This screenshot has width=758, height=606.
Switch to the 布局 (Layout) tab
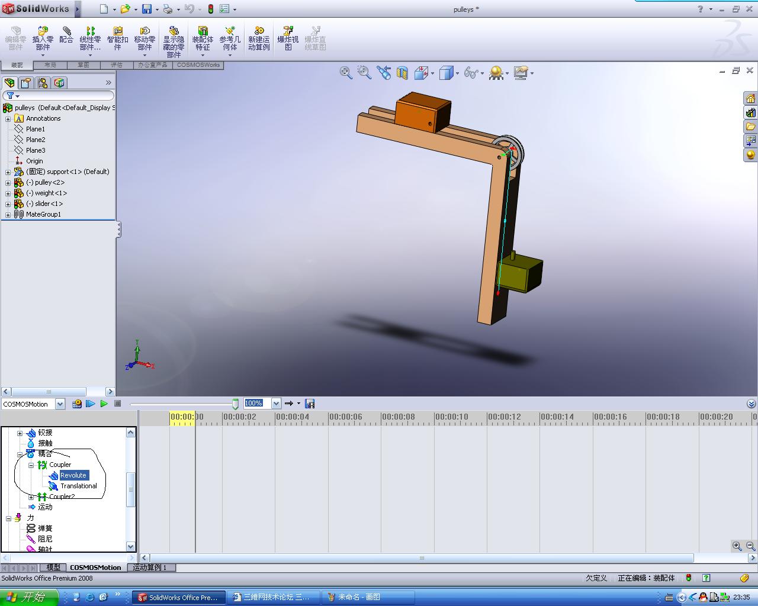50,65
